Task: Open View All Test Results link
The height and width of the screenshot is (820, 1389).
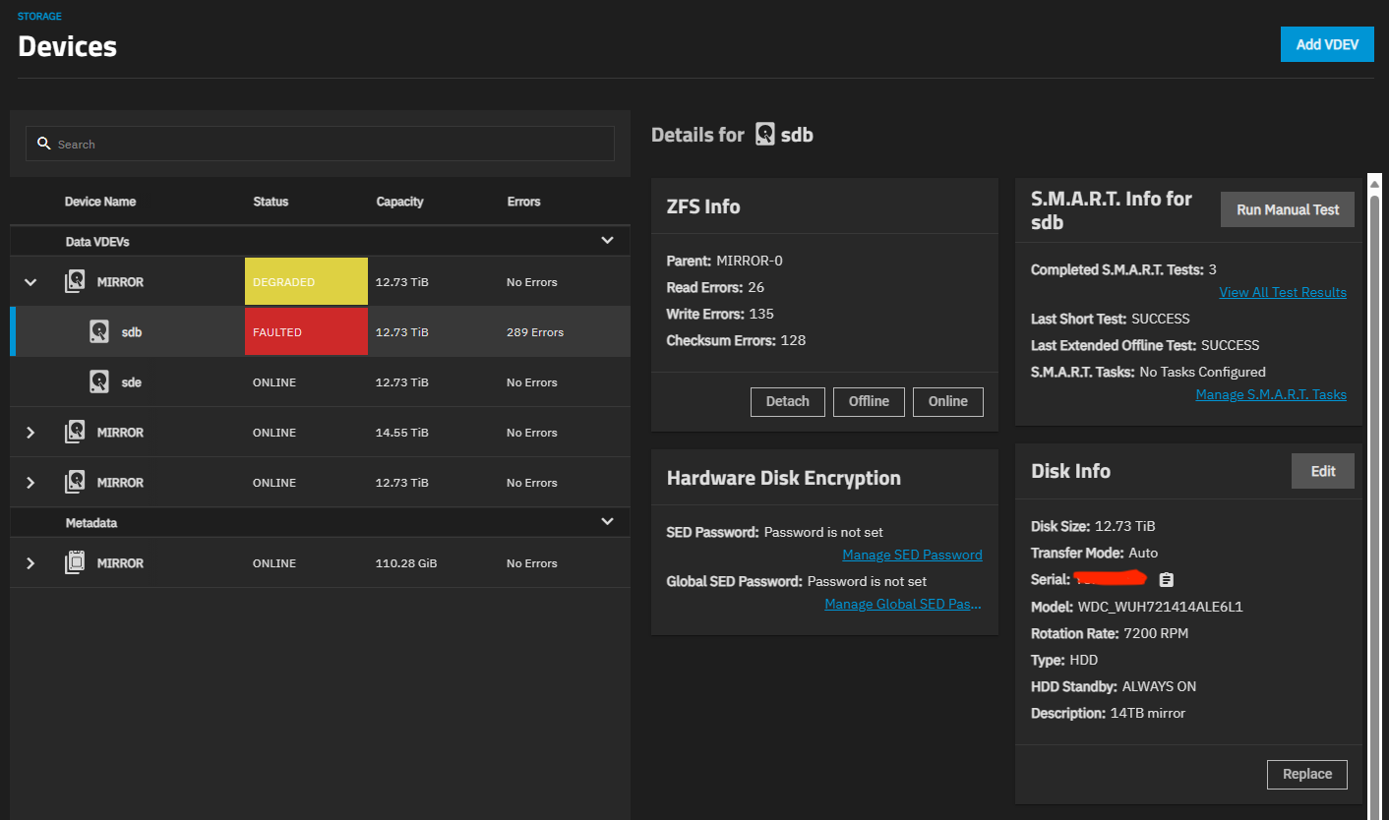Action: coord(1282,292)
